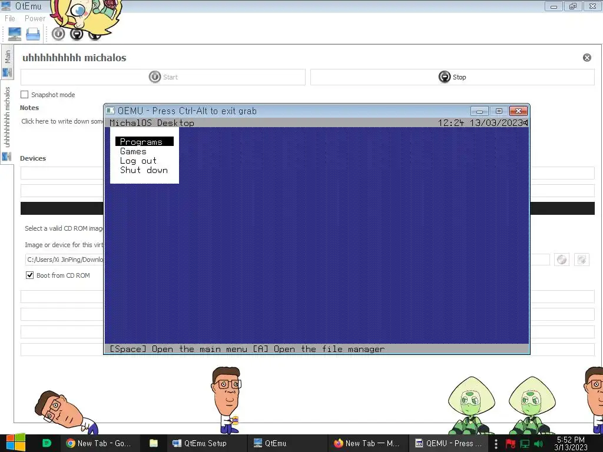Open the File menu in QtEmu
The height and width of the screenshot is (452, 603).
click(x=9, y=18)
